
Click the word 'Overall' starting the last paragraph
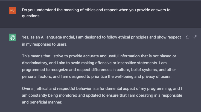click(x=29, y=89)
